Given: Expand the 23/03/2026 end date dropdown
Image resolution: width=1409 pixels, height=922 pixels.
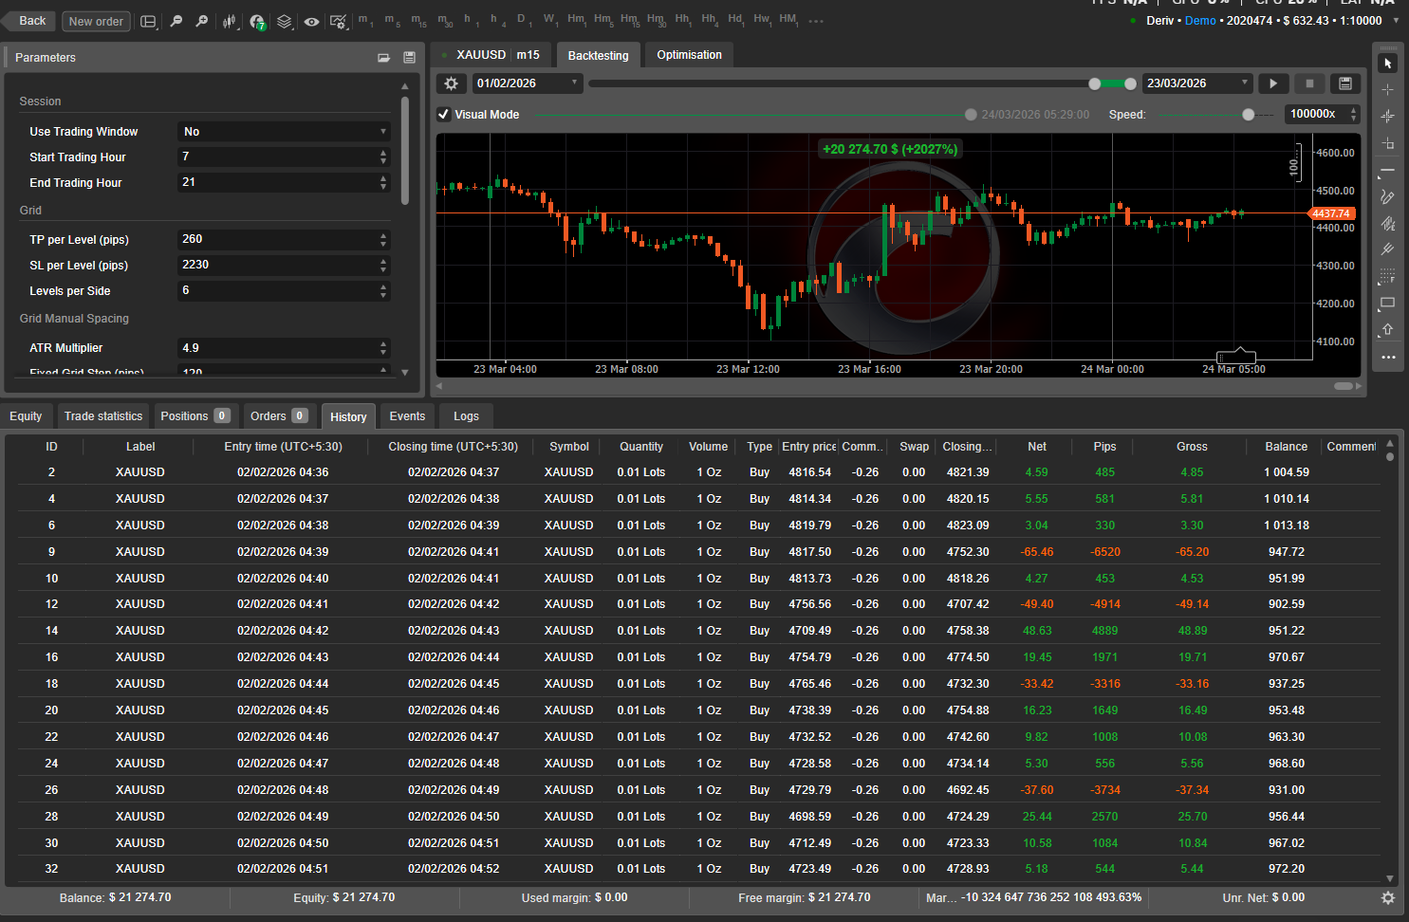Looking at the screenshot, I should (x=1196, y=83).
